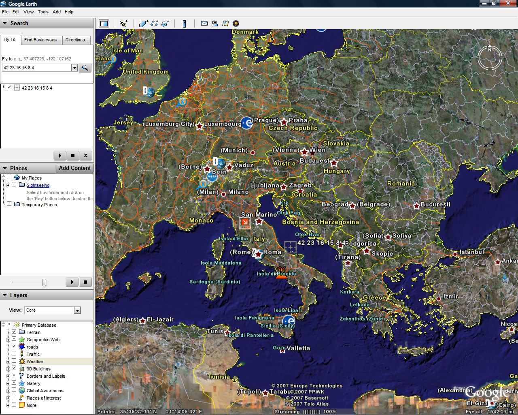Click the Print toolbar icon
The height and width of the screenshot is (415, 518).
[x=215, y=24]
